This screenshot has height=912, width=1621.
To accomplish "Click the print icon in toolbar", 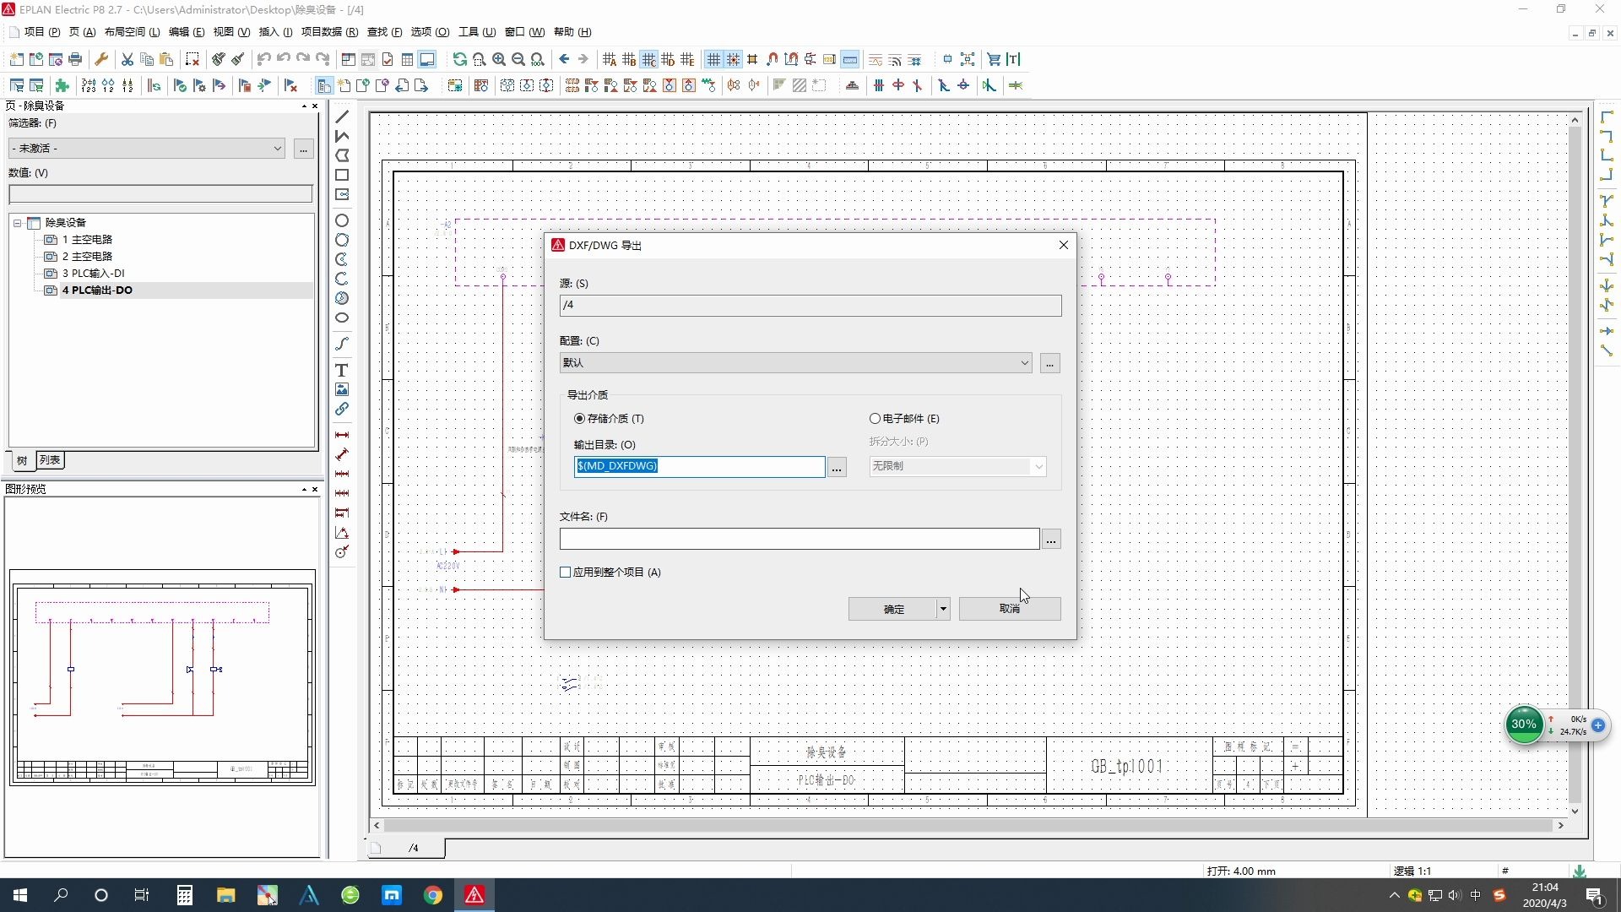I will click(x=75, y=59).
